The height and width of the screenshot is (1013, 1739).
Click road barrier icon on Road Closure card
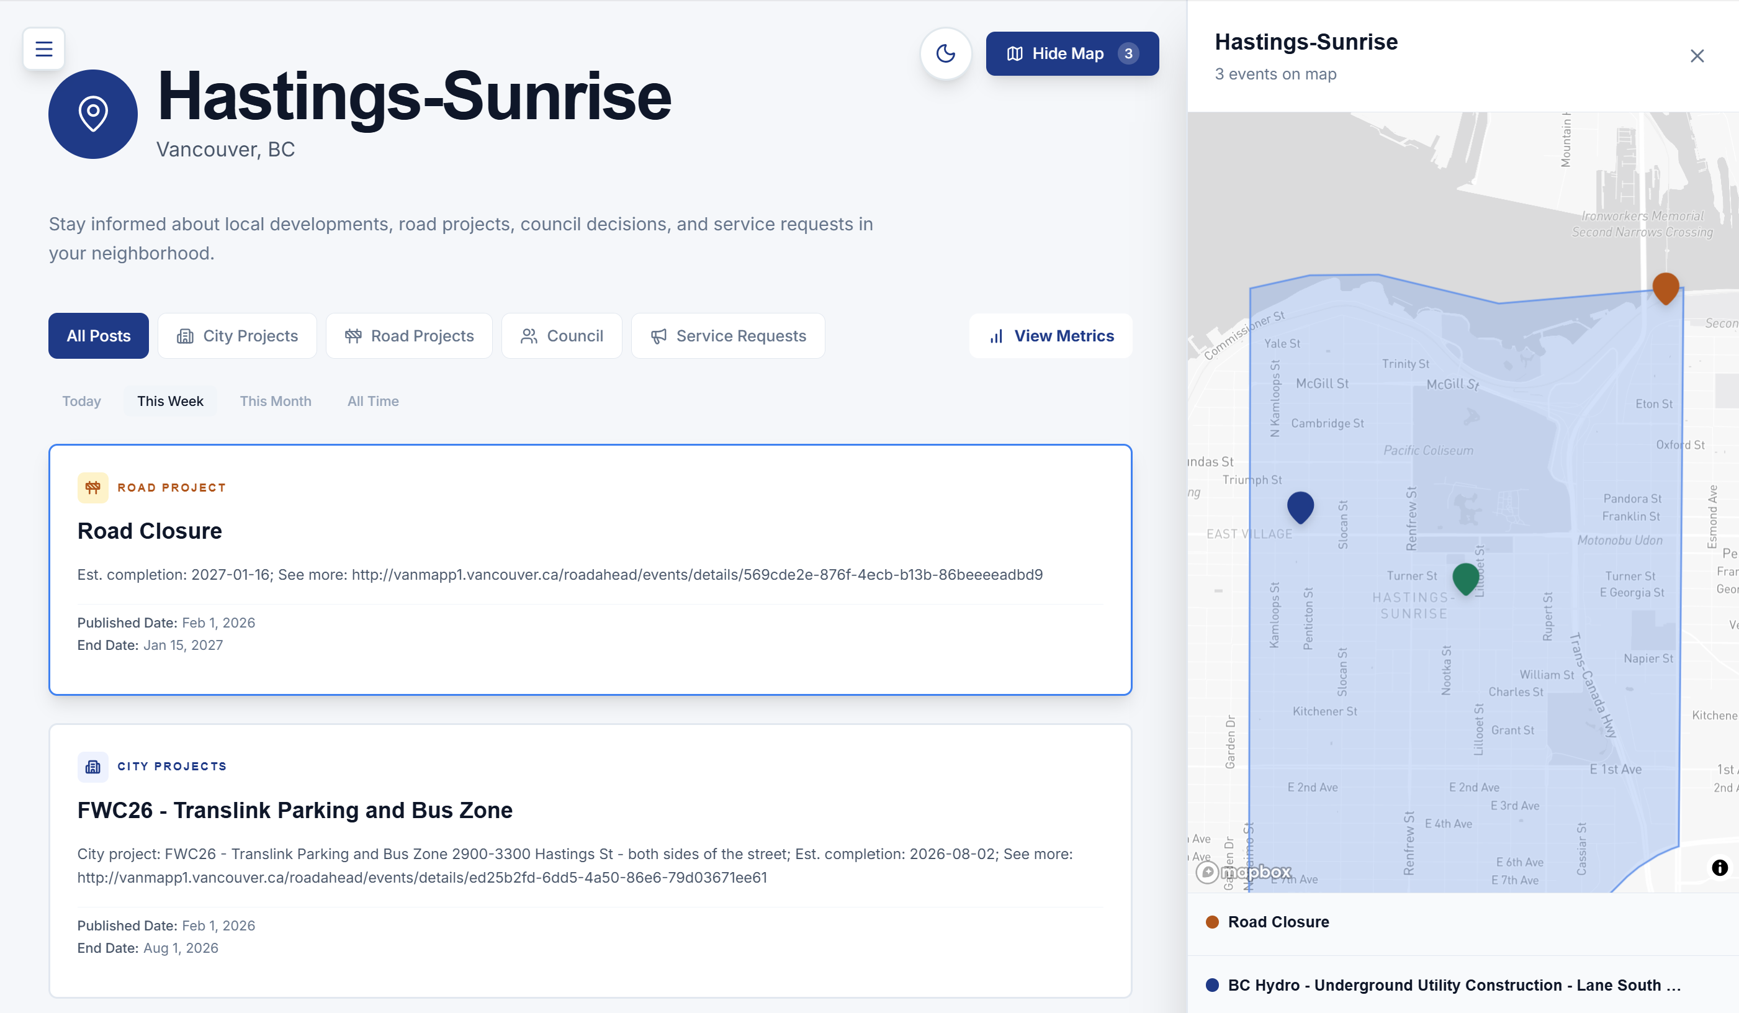point(92,487)
